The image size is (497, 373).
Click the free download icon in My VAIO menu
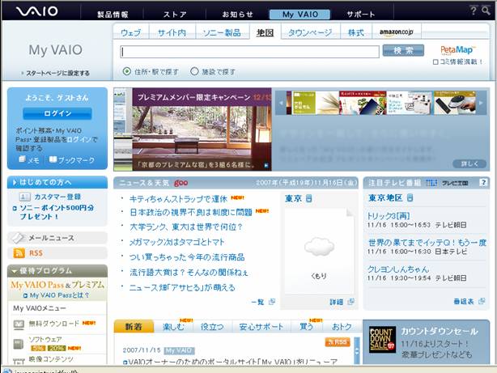pyautogui.click(x=19, y=324)
